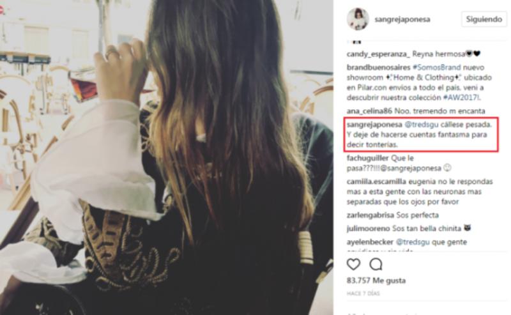
Task: Open sangrejaponesa profile avatar picture
Action: click(x=358, y=19)
